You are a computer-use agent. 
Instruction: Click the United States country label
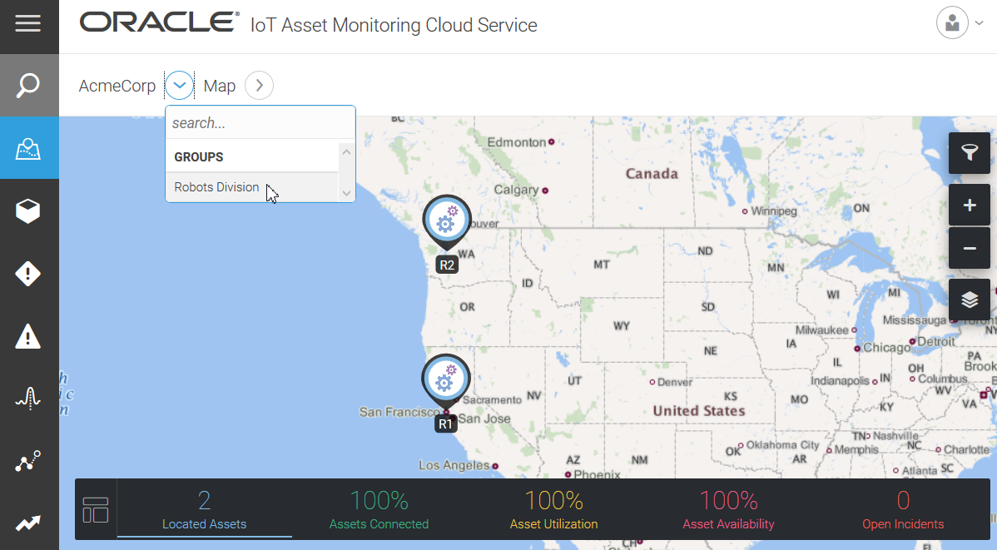click(699, 411)
